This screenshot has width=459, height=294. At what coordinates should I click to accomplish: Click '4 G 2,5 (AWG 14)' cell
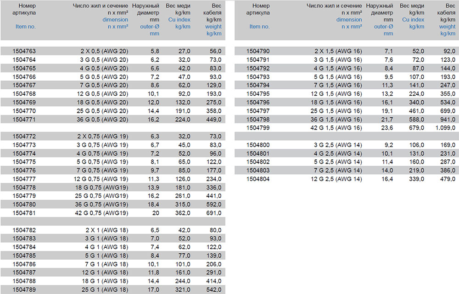pyautogui.click(x=338, y=153)
